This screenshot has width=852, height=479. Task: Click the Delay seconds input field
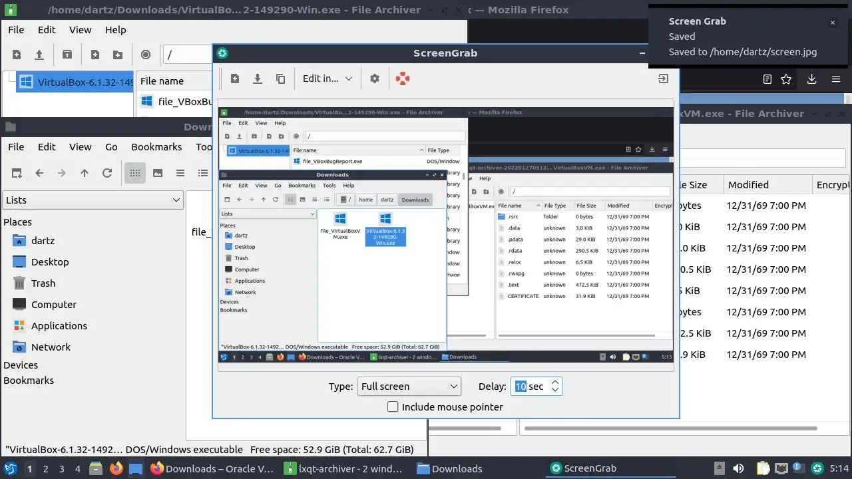530,386
